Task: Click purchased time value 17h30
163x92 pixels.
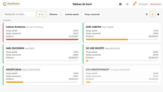Action: point(156,31)
